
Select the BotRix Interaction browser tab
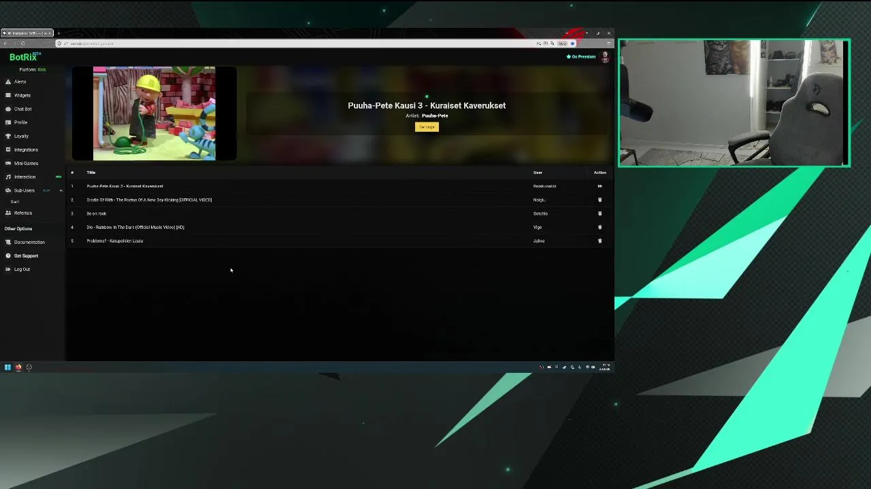coord(27,33)
